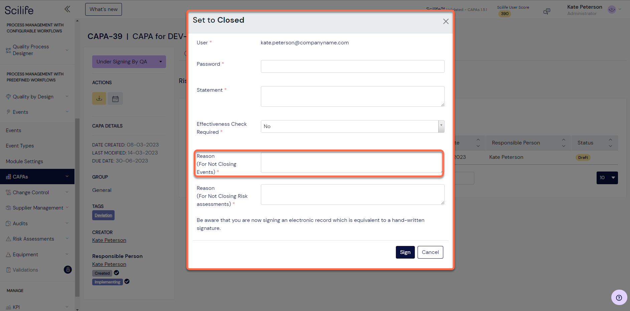This screenshot has height=311, width=630.
Task: Open the page size 10 dropdown
Action: tap(607, 178)
